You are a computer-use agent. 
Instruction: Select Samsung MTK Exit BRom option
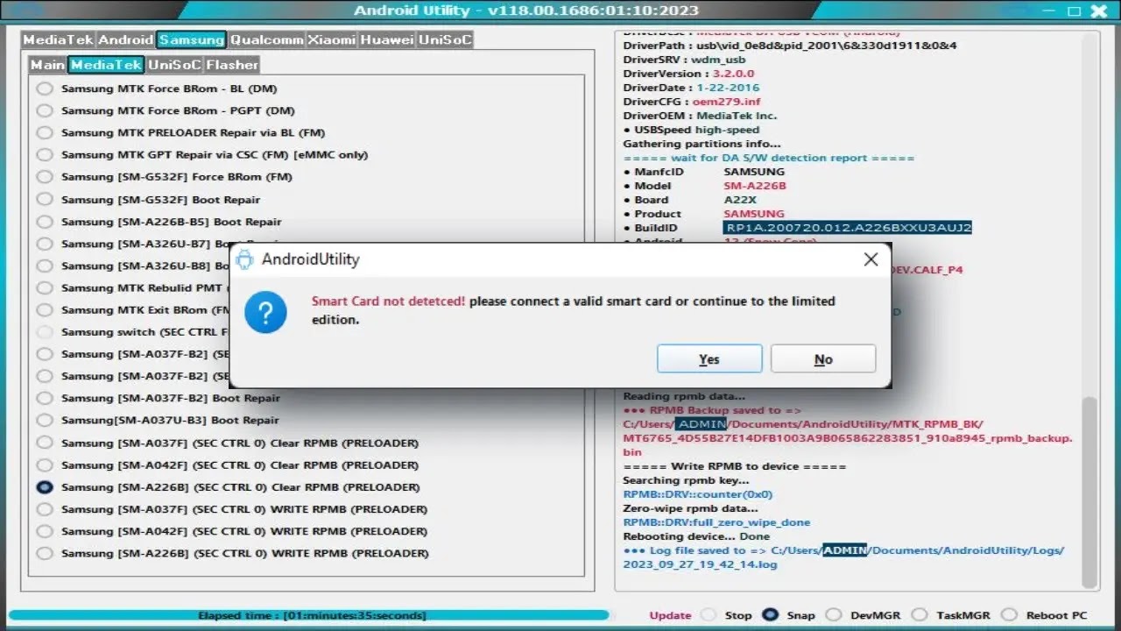coord(44,309)
